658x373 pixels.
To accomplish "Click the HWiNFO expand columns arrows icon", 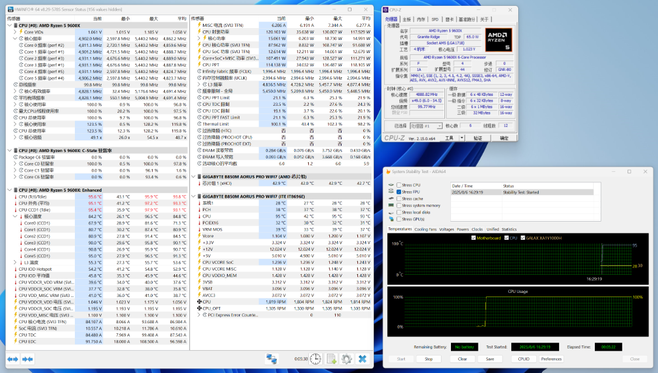I will pos(13,358).
